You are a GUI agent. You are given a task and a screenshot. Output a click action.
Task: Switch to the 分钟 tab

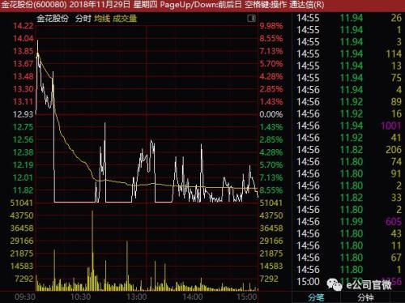(x=365, y=297)
